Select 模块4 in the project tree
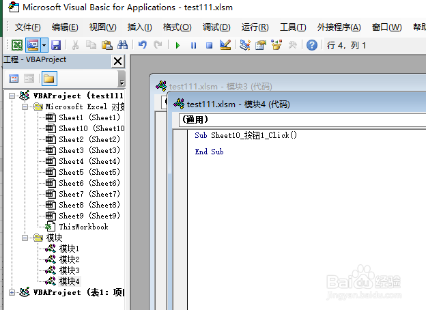 tap(62, 281)
